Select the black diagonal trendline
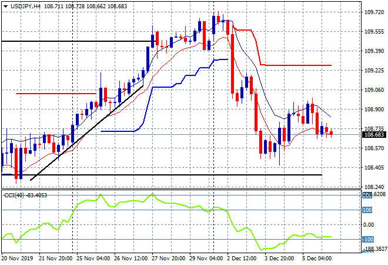This screenshot has height=265, width=388. (86, 133)
